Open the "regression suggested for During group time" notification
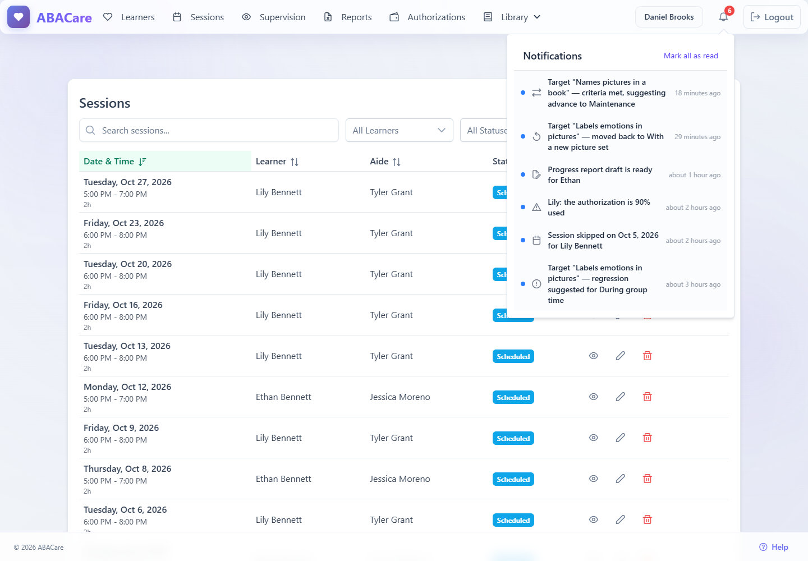The image size is (808, 561). [621, 284]
